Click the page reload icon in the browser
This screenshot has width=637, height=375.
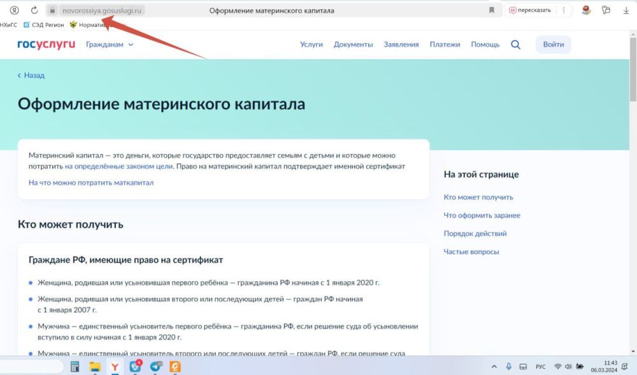[34, 10]
